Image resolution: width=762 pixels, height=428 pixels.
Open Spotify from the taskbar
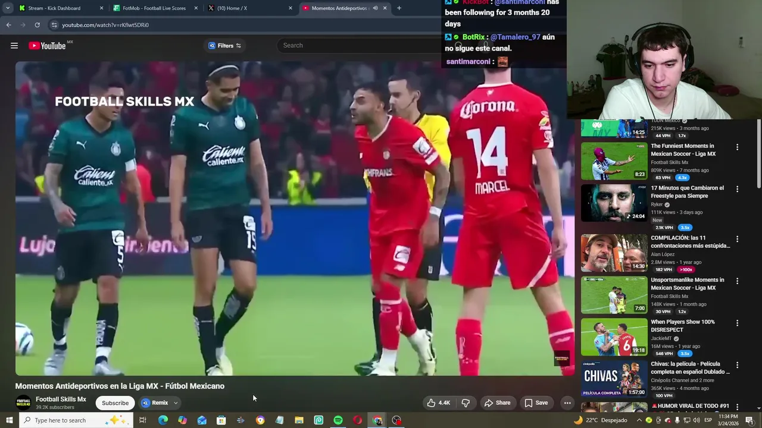(x=338, y=420)
